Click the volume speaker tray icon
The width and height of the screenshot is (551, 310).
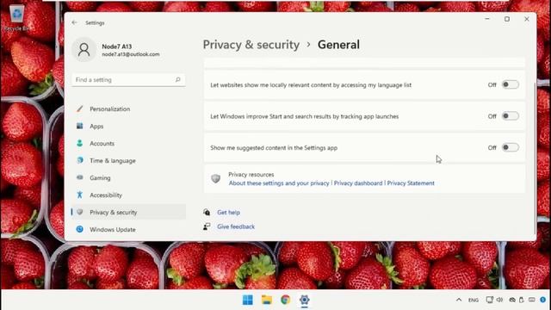tap(499, 300)
